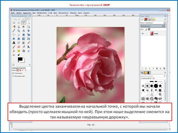Select the Pencil tool

point(28,43)
